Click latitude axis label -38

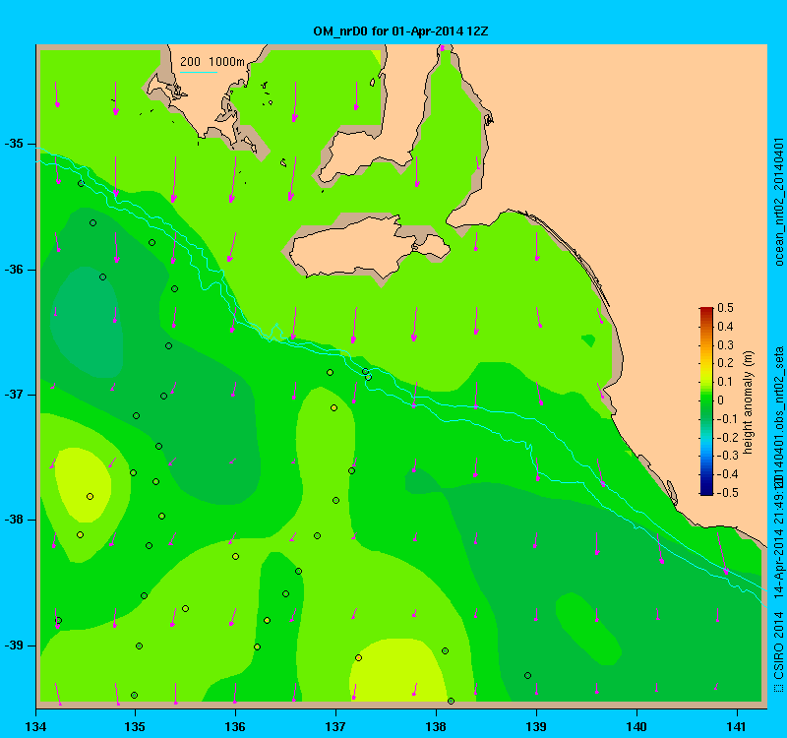point(14,520)
